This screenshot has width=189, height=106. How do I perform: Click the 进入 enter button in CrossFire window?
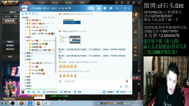click(136, 78)
